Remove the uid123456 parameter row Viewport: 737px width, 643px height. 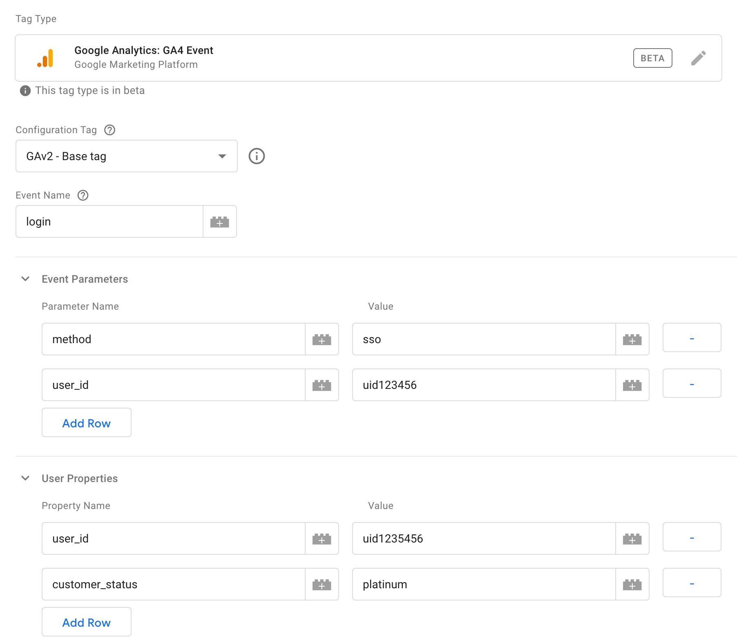click(692, 383)
